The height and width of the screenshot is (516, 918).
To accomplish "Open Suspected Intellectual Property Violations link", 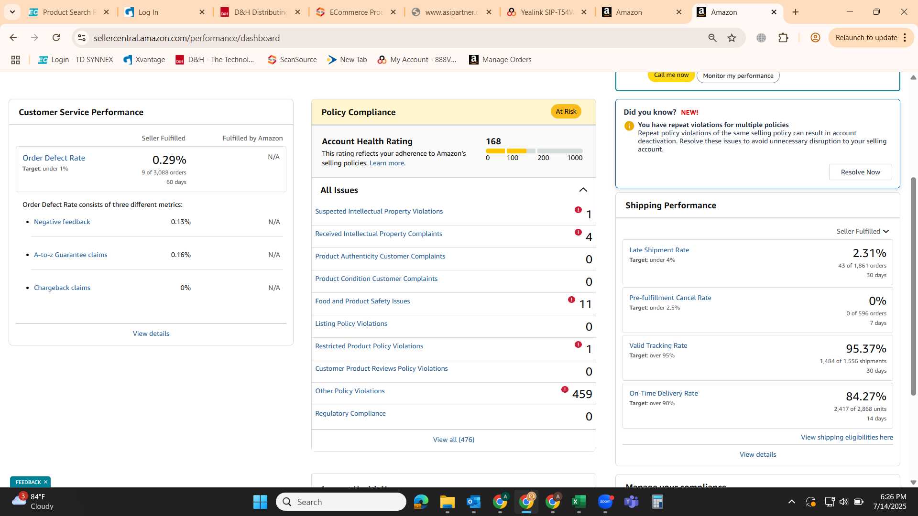I will point(379,211).
